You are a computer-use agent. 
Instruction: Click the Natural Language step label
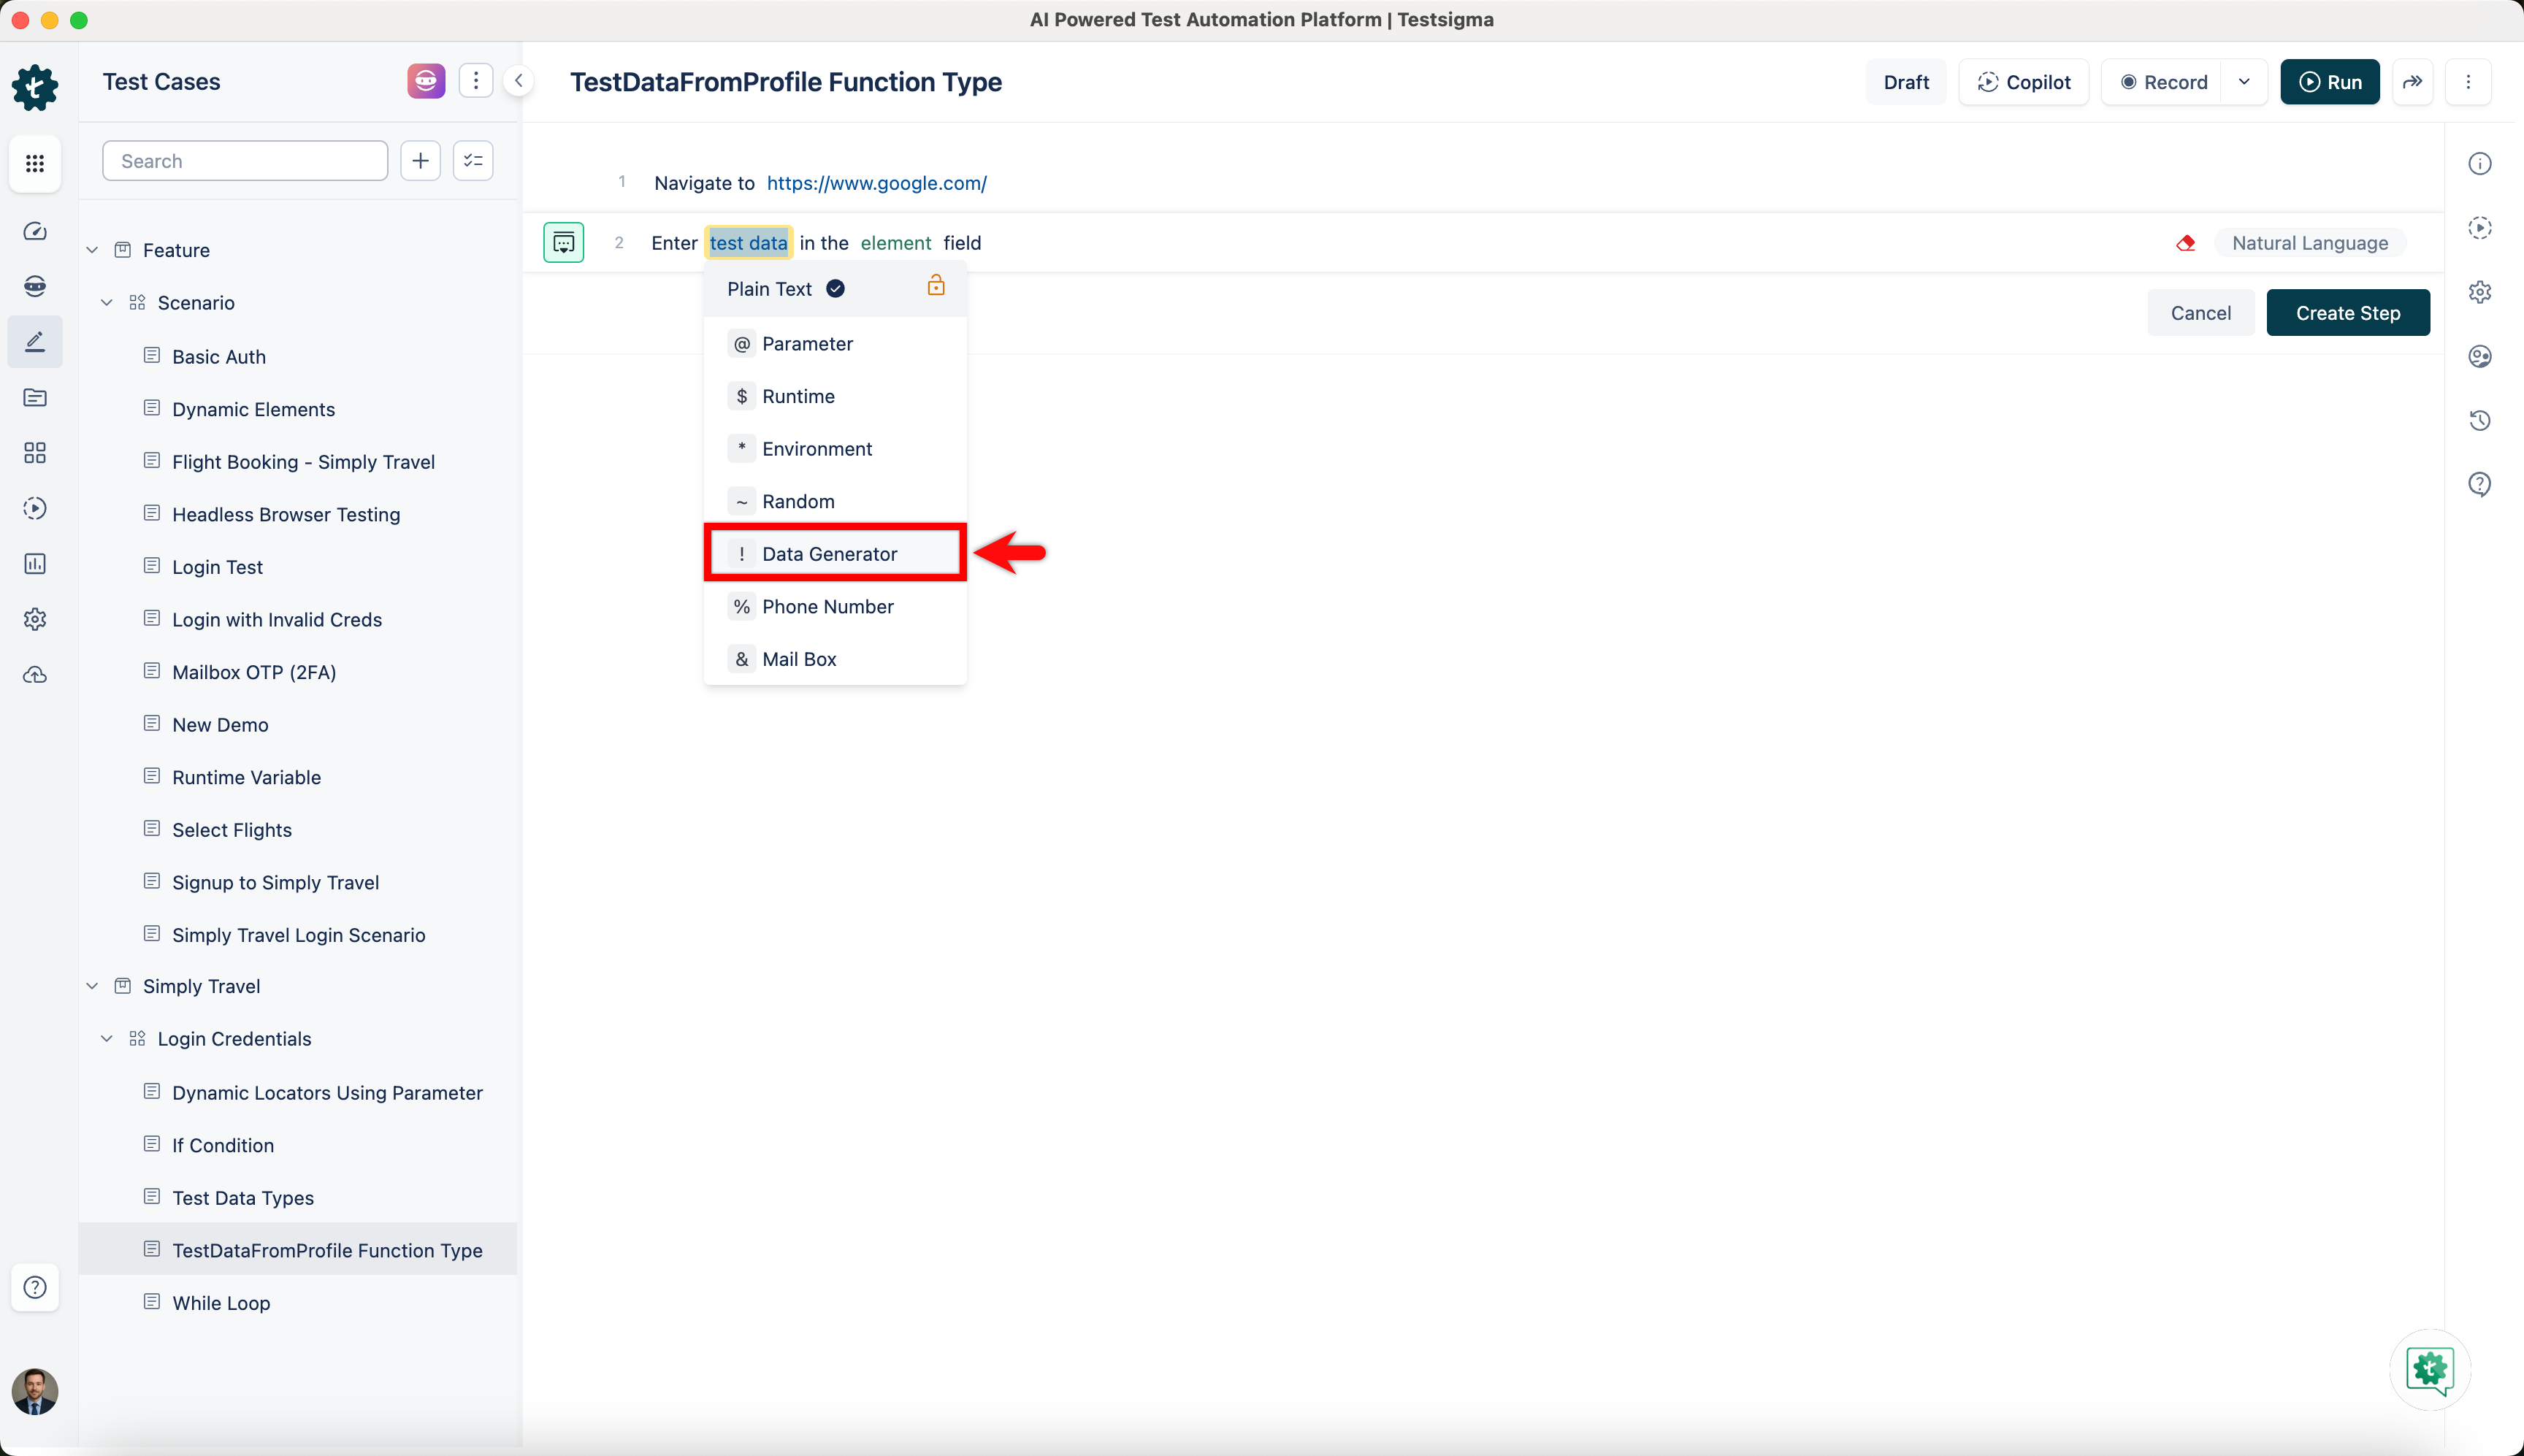pos(2310,243)
